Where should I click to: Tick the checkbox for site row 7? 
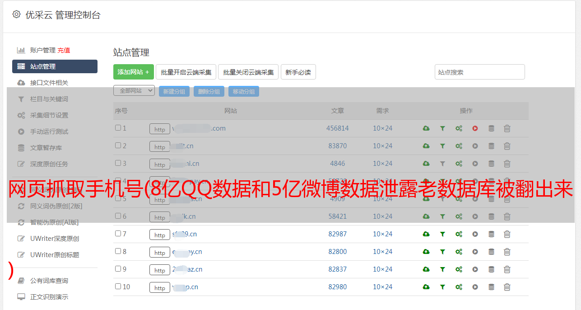pyautogui.click(x=118, y=234)
